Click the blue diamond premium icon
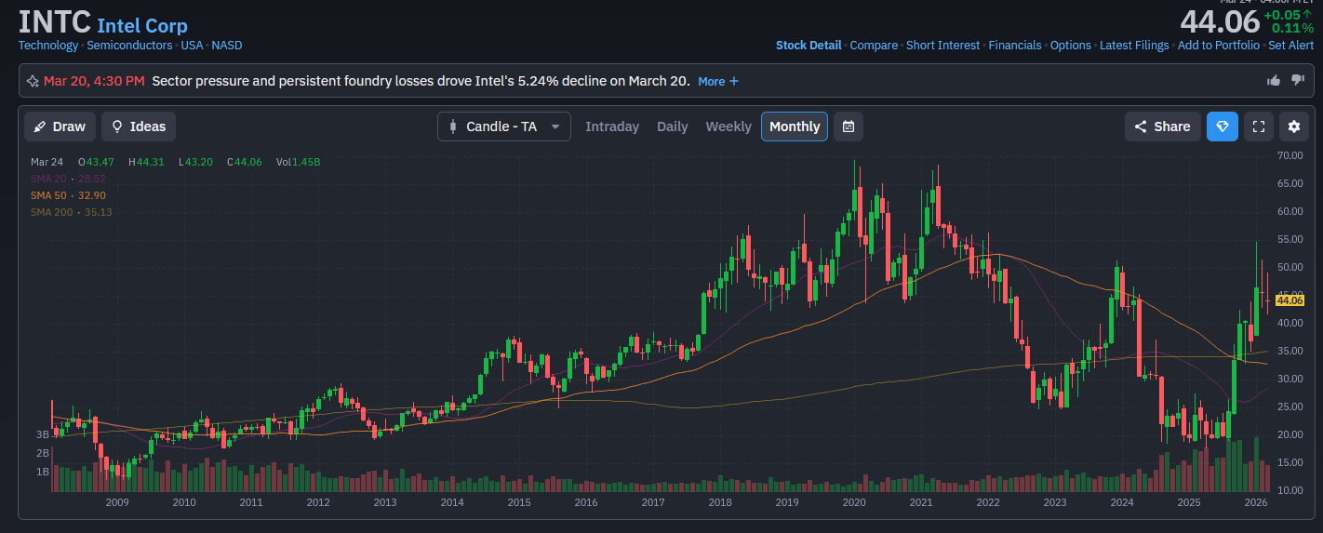This screenshot has width=1323, height=533. click(1223, 127)
